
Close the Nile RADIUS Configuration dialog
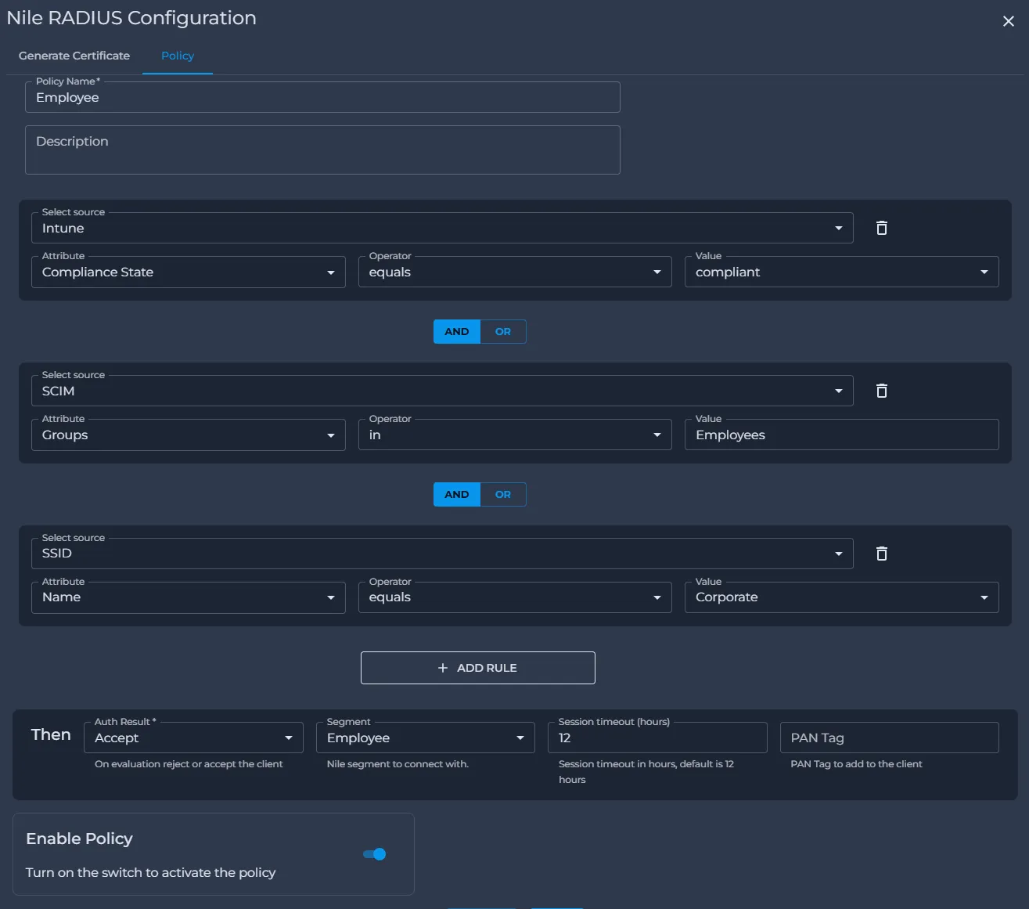pos(1009,21)
